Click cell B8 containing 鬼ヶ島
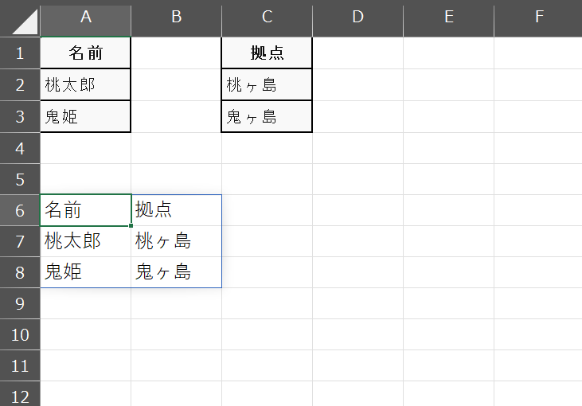This screenshot has width=582, height=406. (x=176, y=272)
